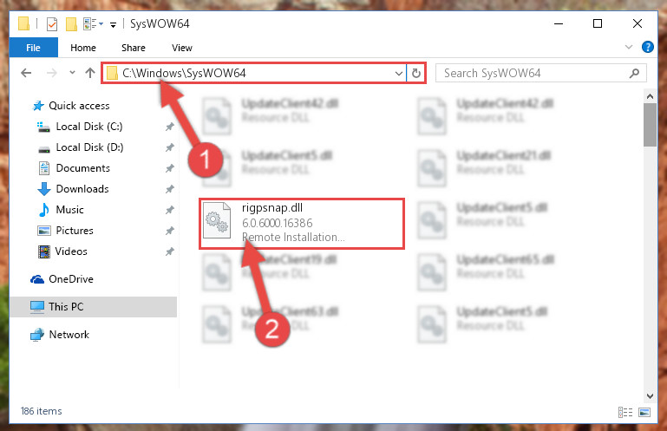This screenshot has width=667, height=431.
Task: Unpin Local Disk (C:) pin icon
Action: coord(170,127)
